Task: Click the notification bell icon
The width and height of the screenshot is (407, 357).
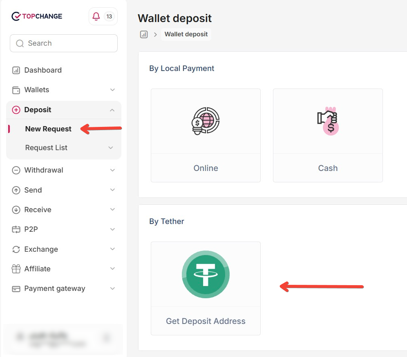Action: [x=96, y=16]
